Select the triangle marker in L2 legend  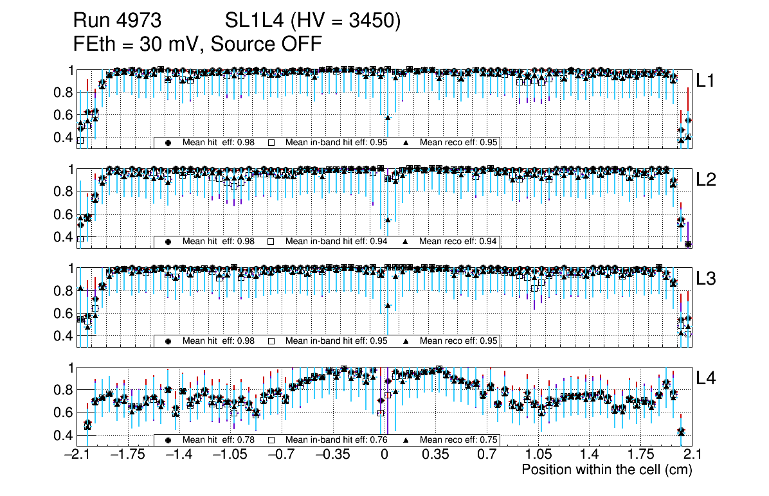click(405, 242)
